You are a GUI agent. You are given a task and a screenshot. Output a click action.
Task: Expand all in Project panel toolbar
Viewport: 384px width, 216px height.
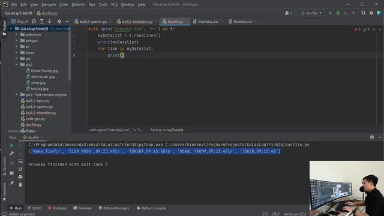pos(41,22)
